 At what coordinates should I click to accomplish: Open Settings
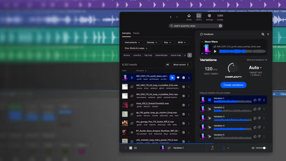209,17
